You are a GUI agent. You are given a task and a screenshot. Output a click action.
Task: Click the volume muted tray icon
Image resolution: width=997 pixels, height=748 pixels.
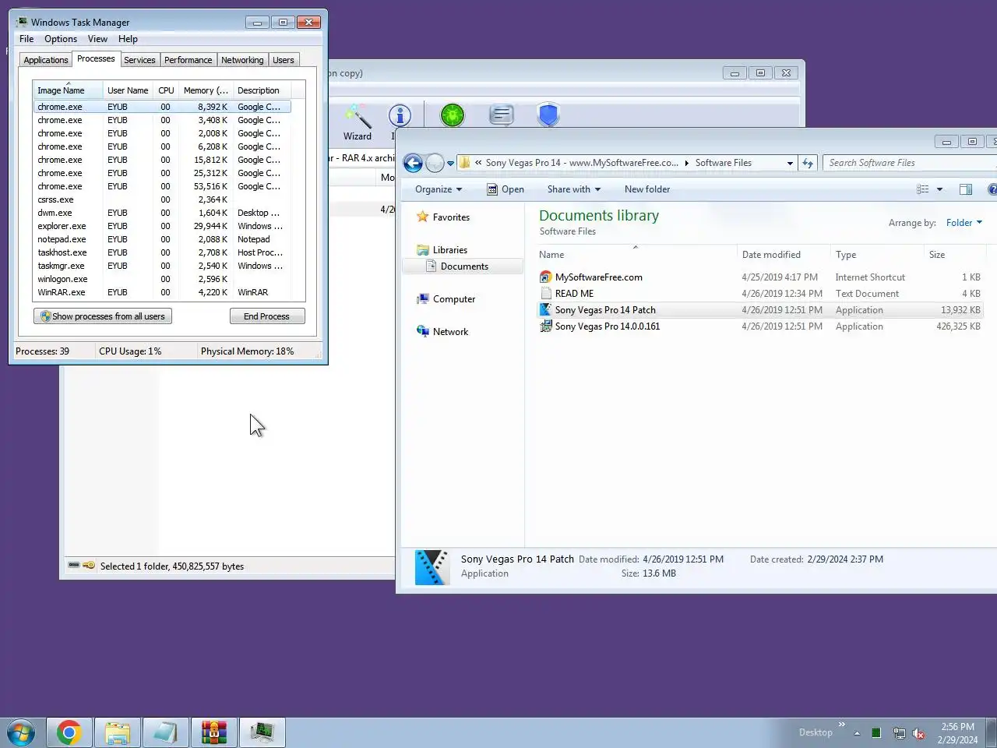[x=919, y=733]
